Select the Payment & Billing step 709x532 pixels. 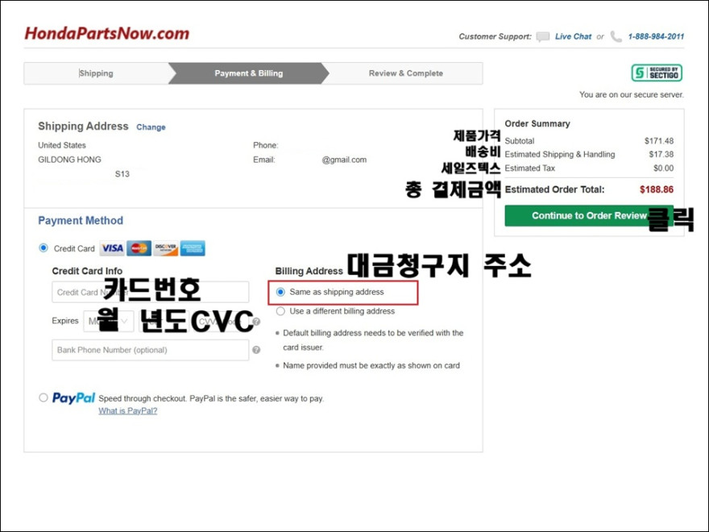(x=249, y=73)
